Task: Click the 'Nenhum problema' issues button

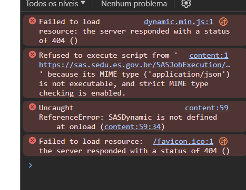Action: click(134, 4)
